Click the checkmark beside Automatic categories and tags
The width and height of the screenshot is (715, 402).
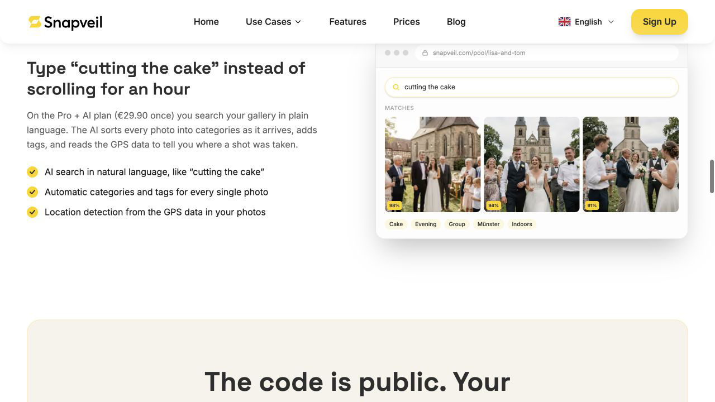click(32, 192)
